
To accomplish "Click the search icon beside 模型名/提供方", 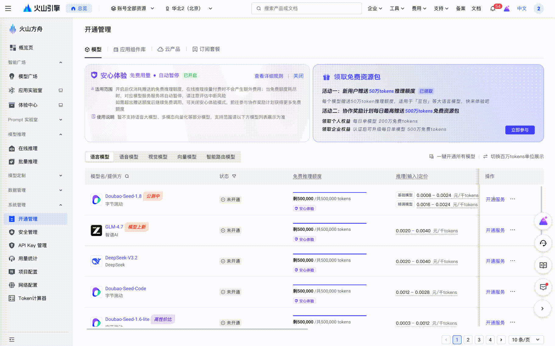I will point(127,176).
